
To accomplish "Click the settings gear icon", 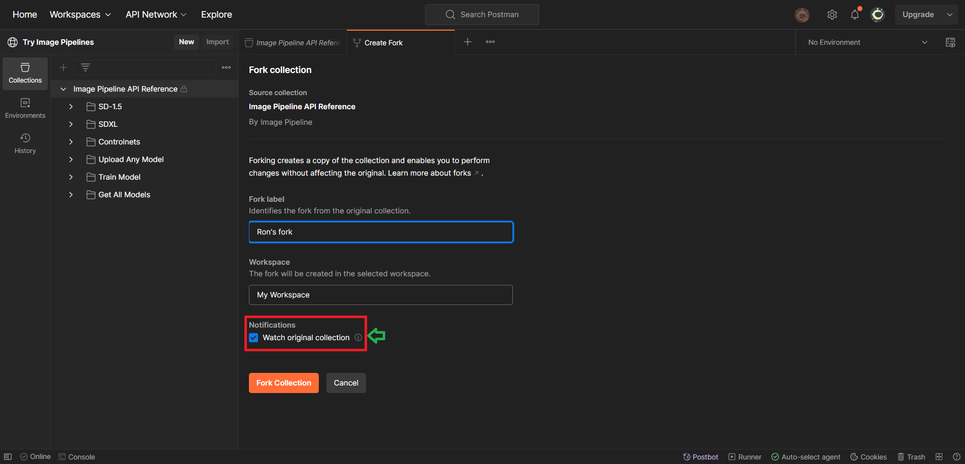I will coord(832,15).
